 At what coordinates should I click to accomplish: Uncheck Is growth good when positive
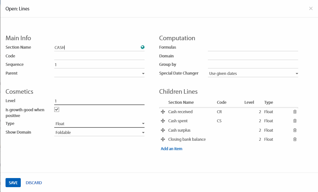point(57,110)
